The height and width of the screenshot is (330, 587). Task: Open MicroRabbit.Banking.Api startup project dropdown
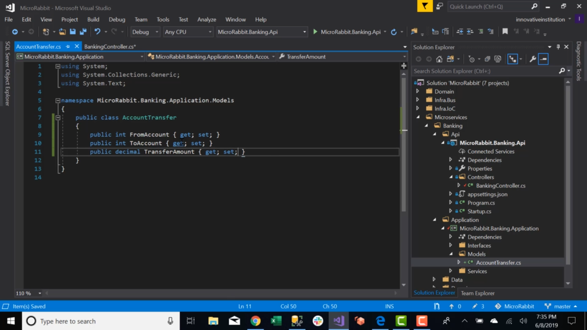click(x=262, y=32)
